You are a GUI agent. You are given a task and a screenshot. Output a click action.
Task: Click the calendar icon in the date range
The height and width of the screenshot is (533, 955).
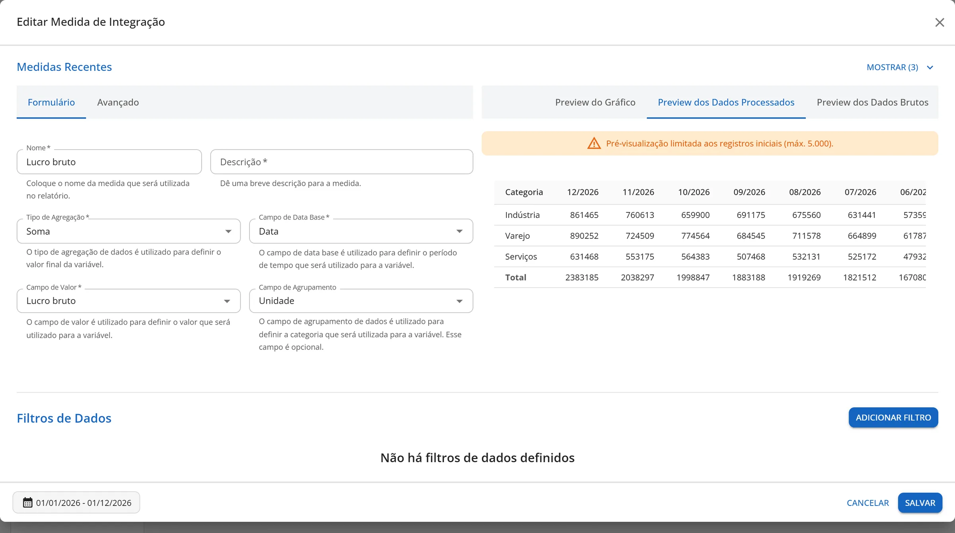(x=27, y=502)
